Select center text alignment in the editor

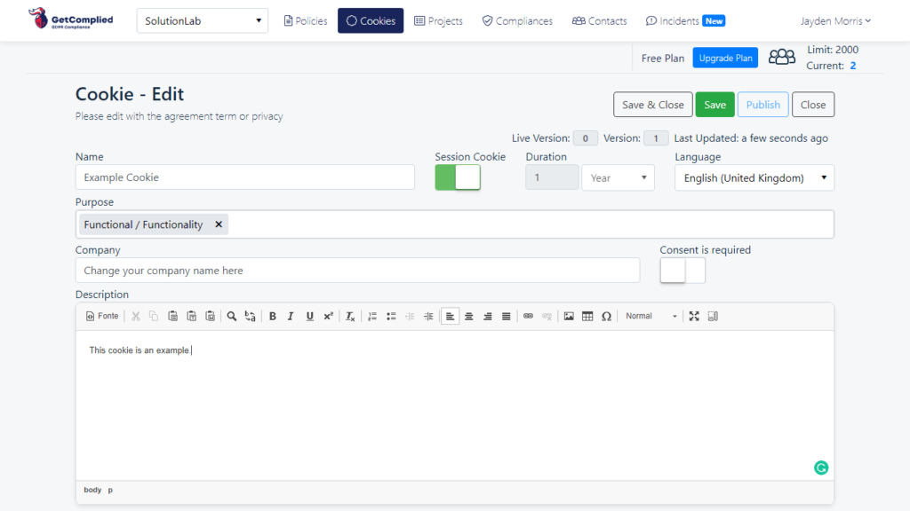click(x=468, y=316)
